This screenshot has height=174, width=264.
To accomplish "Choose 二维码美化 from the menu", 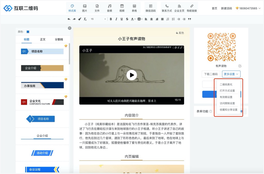I will click(226, 84).
